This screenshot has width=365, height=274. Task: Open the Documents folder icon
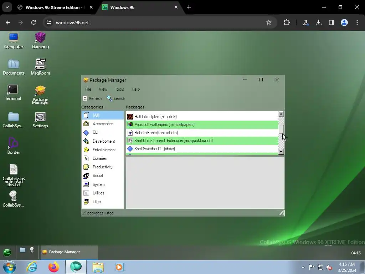click(x=14, y=67)
